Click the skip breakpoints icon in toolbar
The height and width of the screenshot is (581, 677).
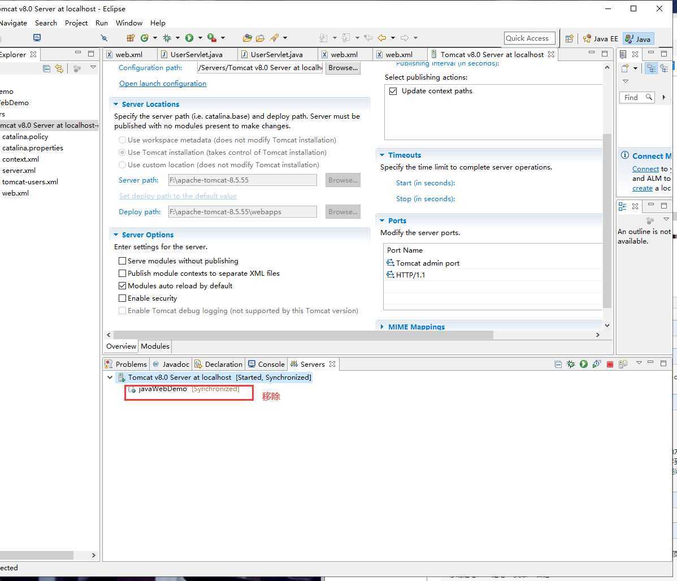point(104,38)
